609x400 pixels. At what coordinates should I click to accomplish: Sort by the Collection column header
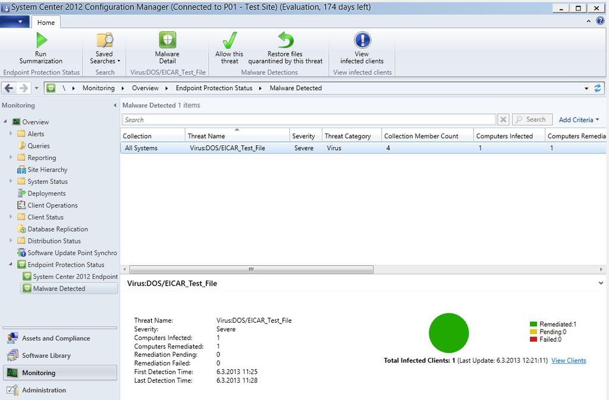[153, 136]
